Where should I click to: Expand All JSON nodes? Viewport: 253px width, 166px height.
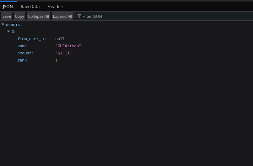point(63,16)
